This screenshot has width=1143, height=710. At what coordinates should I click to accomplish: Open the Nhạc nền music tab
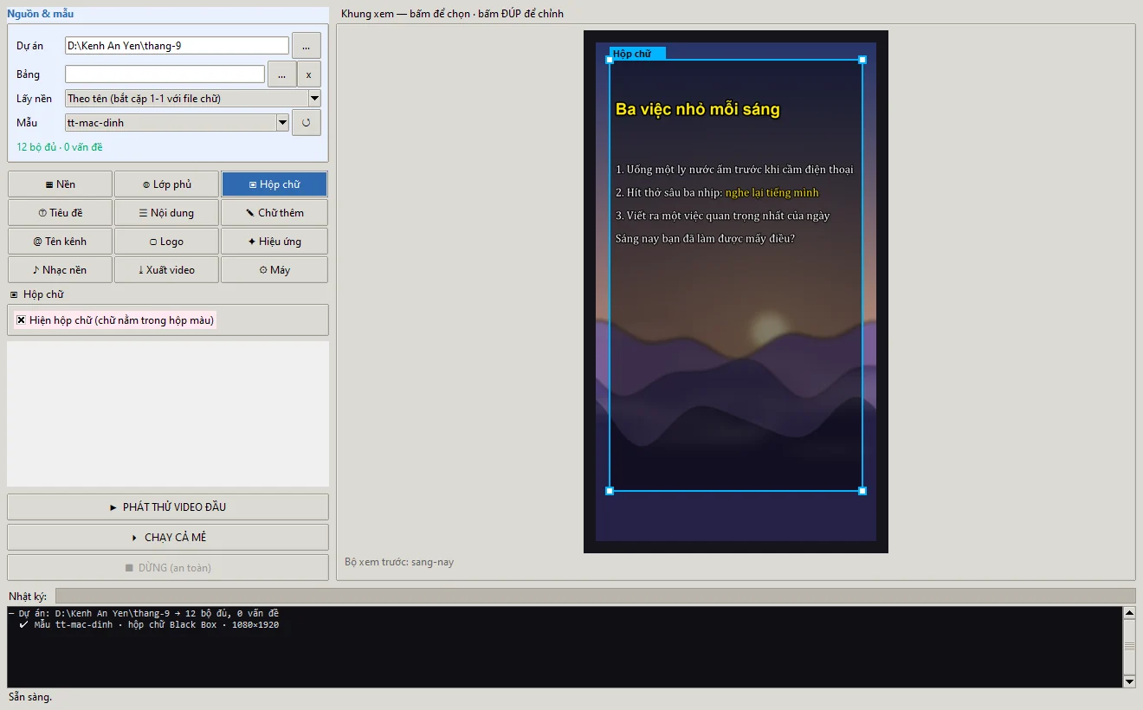(60, 270)
